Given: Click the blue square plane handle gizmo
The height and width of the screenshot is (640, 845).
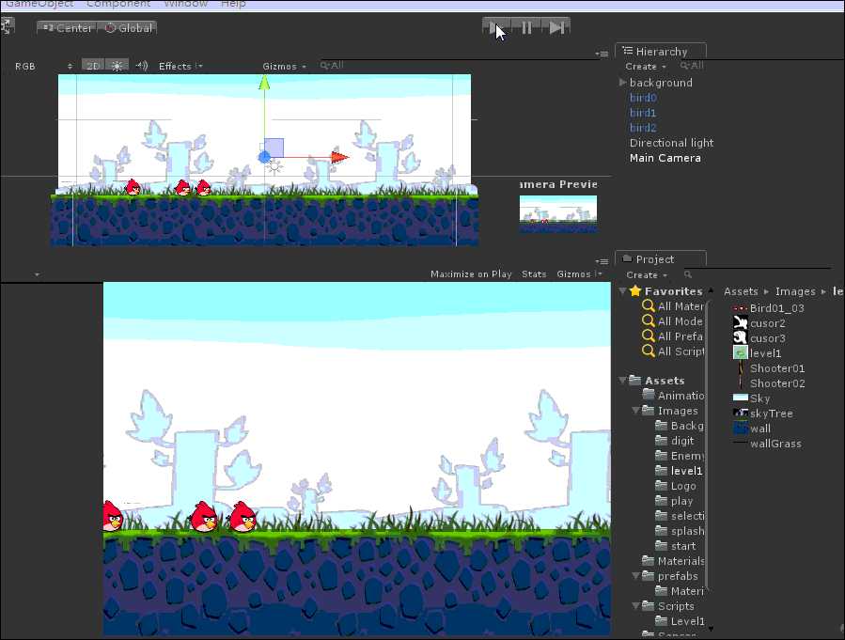Looking at the screenshot, I should point(274,148).
